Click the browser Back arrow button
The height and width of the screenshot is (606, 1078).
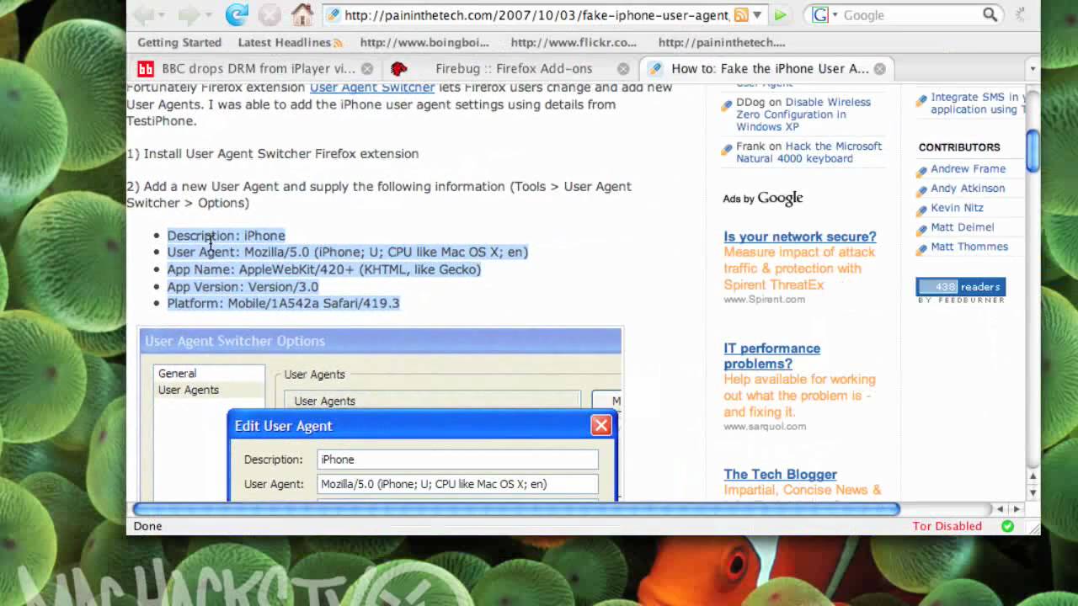pos(144,14)
